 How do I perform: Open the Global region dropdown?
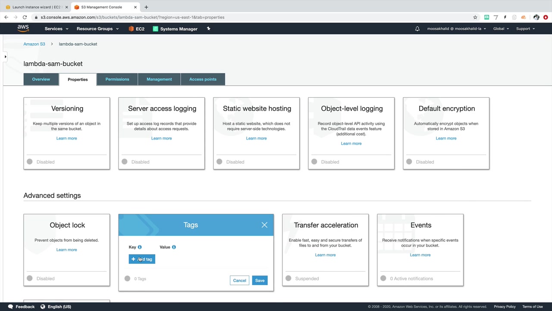point(501,29)
